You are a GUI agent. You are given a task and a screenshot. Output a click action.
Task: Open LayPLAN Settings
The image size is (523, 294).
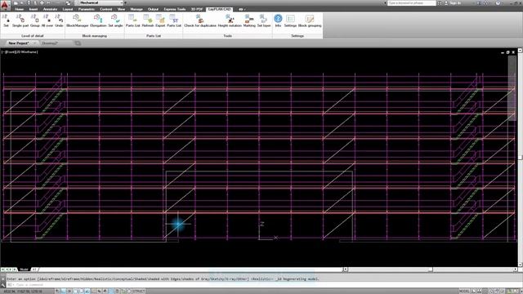pyautogui.click(x=290, y=20)
